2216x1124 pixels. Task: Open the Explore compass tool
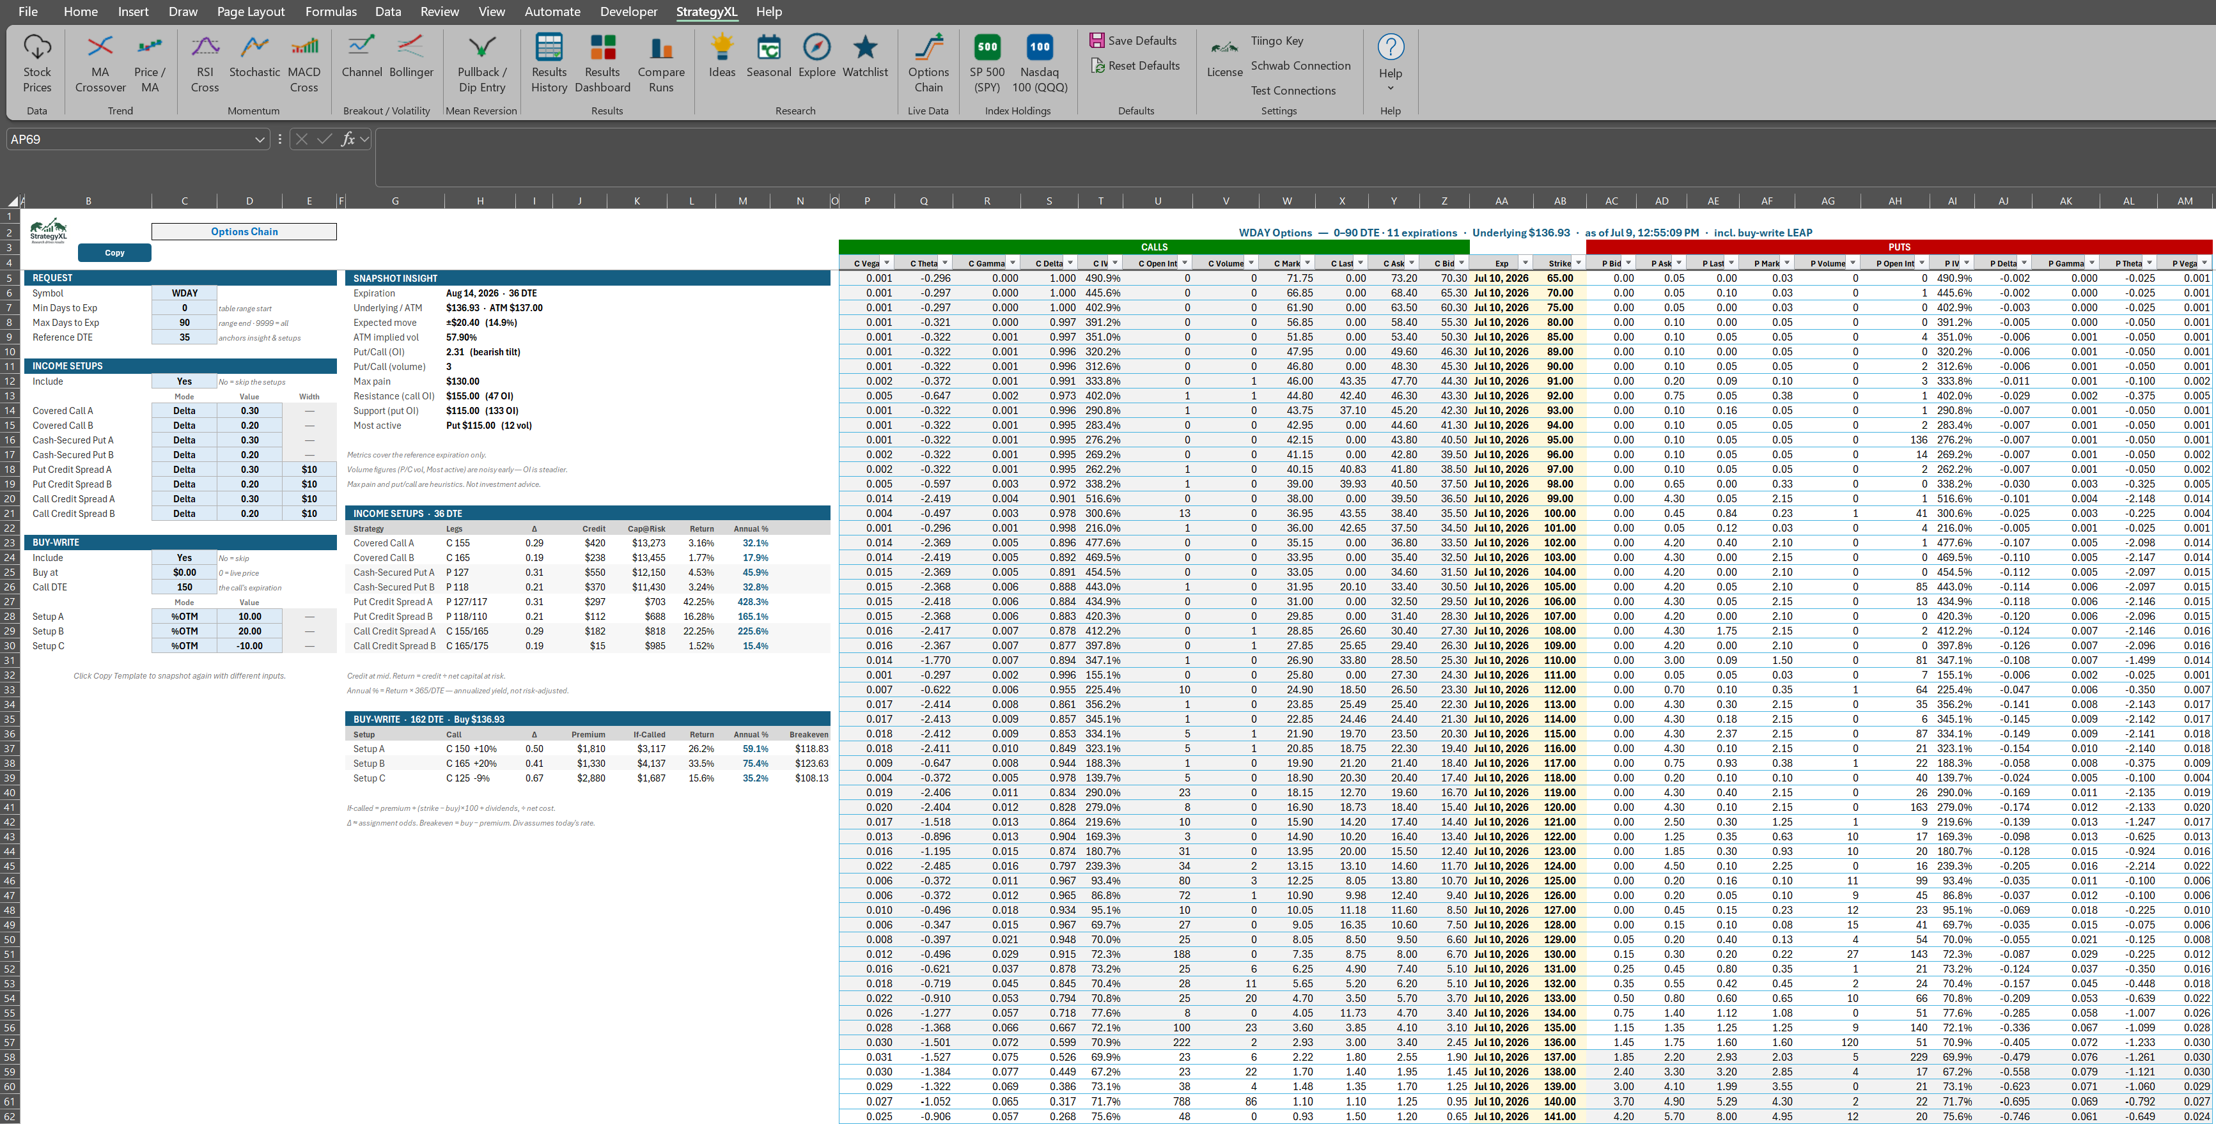(816, 57)
